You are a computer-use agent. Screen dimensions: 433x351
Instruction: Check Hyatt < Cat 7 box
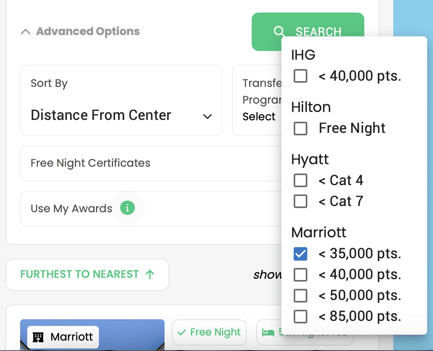click(x=300, y=201)
